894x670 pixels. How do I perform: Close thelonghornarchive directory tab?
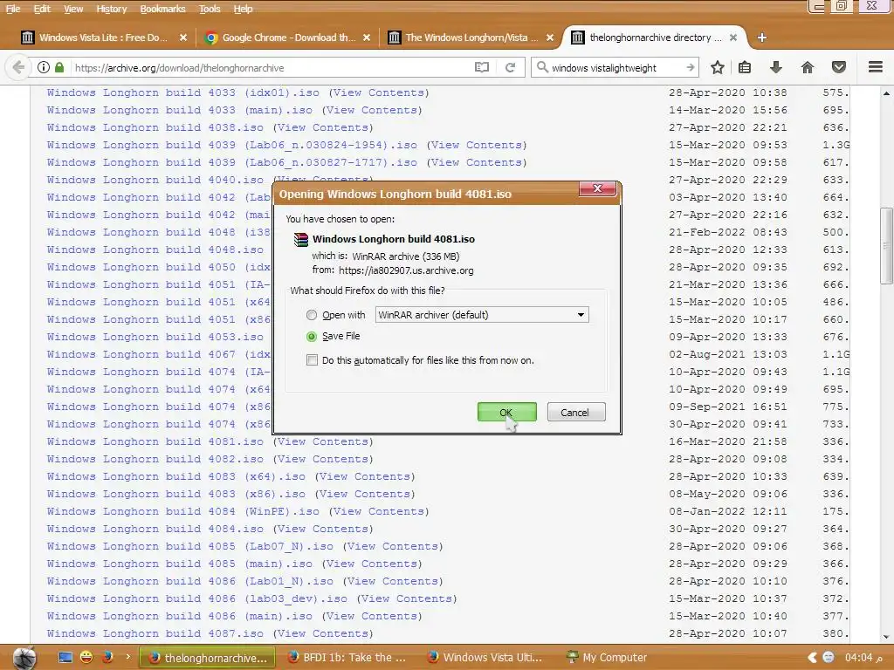733,38
